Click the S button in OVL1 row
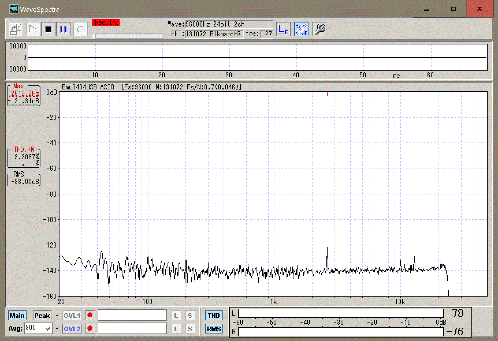The image size is (498, 341). point(190,316)
